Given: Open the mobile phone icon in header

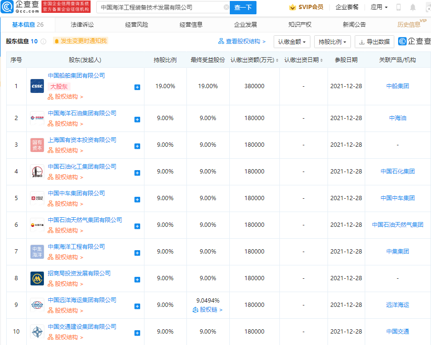Looking at the screenshot, I should click(x=399, y=8).
